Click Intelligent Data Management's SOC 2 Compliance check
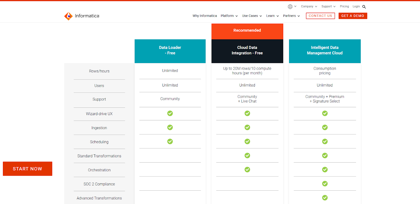Image resolution: width=420 pixels, height=204 pixels. click(x=325, y=184)
